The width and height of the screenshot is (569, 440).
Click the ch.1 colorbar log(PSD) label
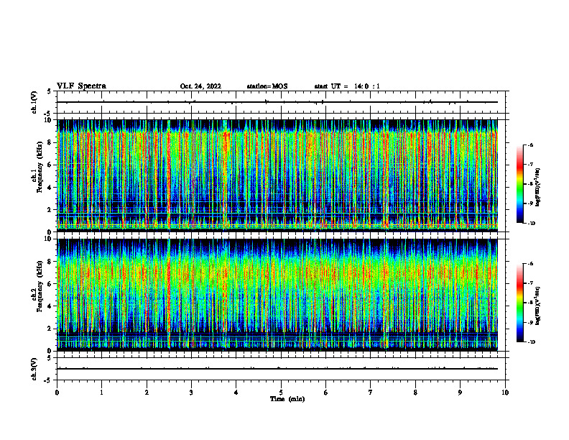click(x=538, y=188)
